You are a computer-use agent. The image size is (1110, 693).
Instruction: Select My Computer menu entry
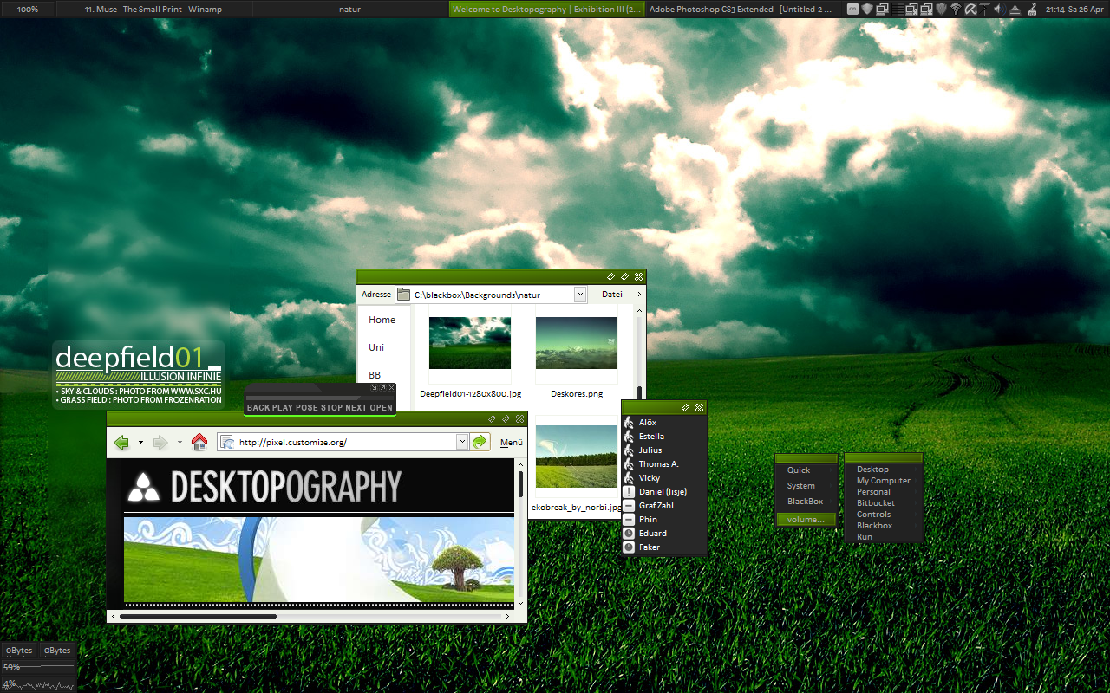884,481
